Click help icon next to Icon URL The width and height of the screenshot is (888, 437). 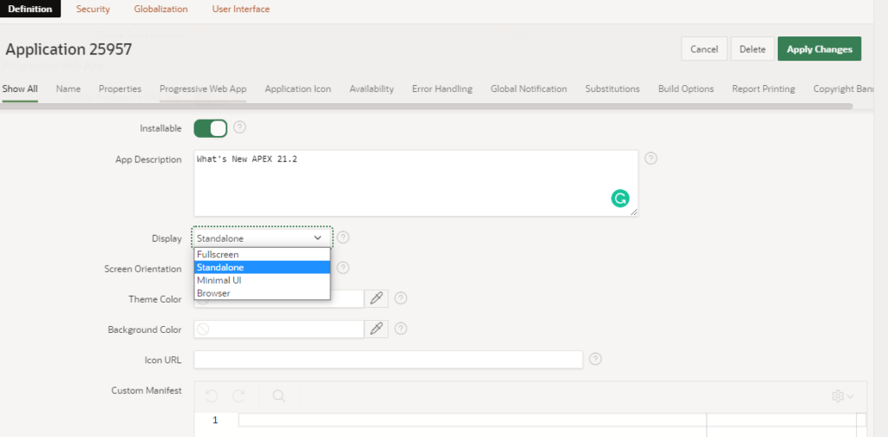pyautogui.click(x=596, y=359)
